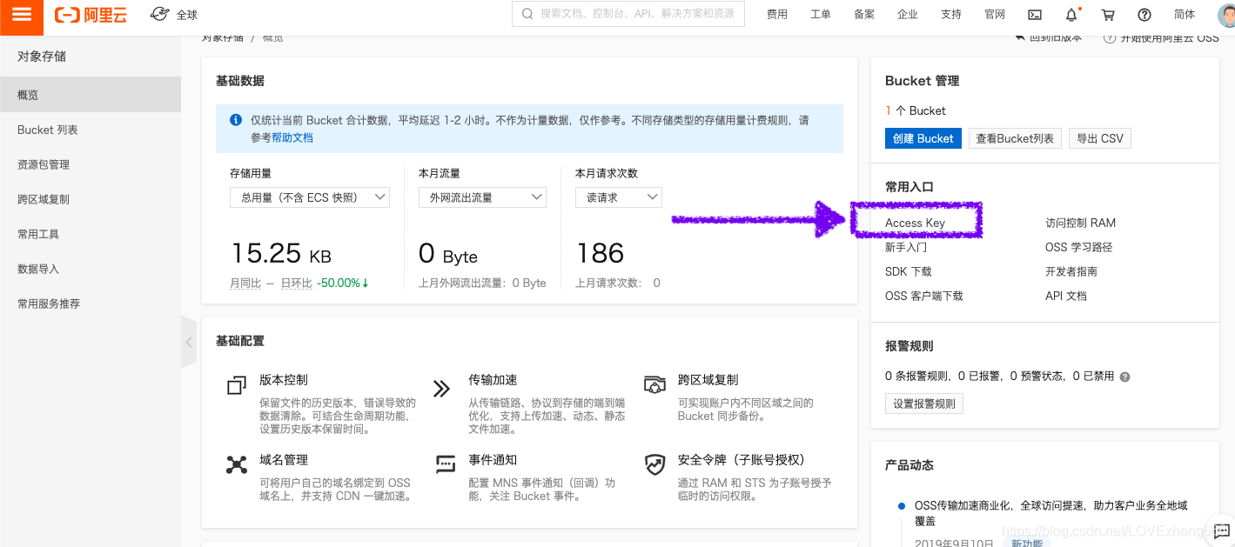
Task: Click the 创建 Bucket button
Action: coord(923,138)
